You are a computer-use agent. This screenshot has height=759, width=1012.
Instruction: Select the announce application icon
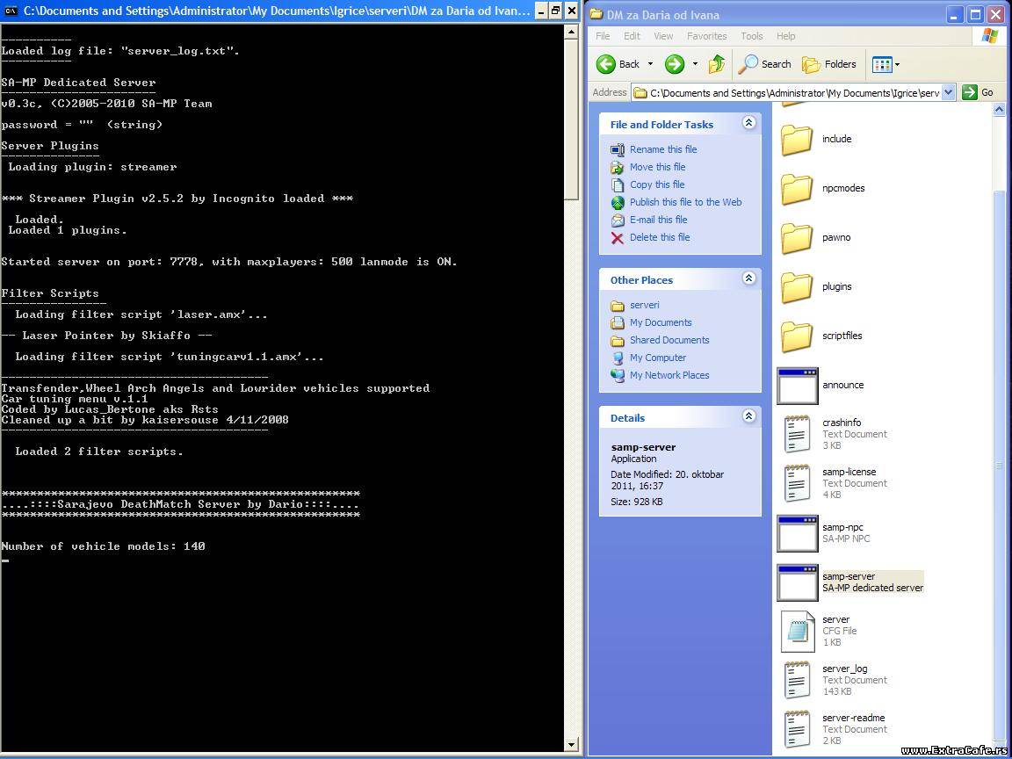(x=797, y=386)
